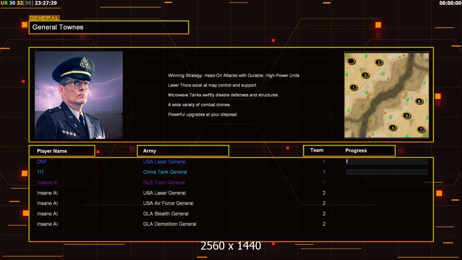462x260 pixels.
Task: Click start position marker 3 on minimap
Action: 365,75
